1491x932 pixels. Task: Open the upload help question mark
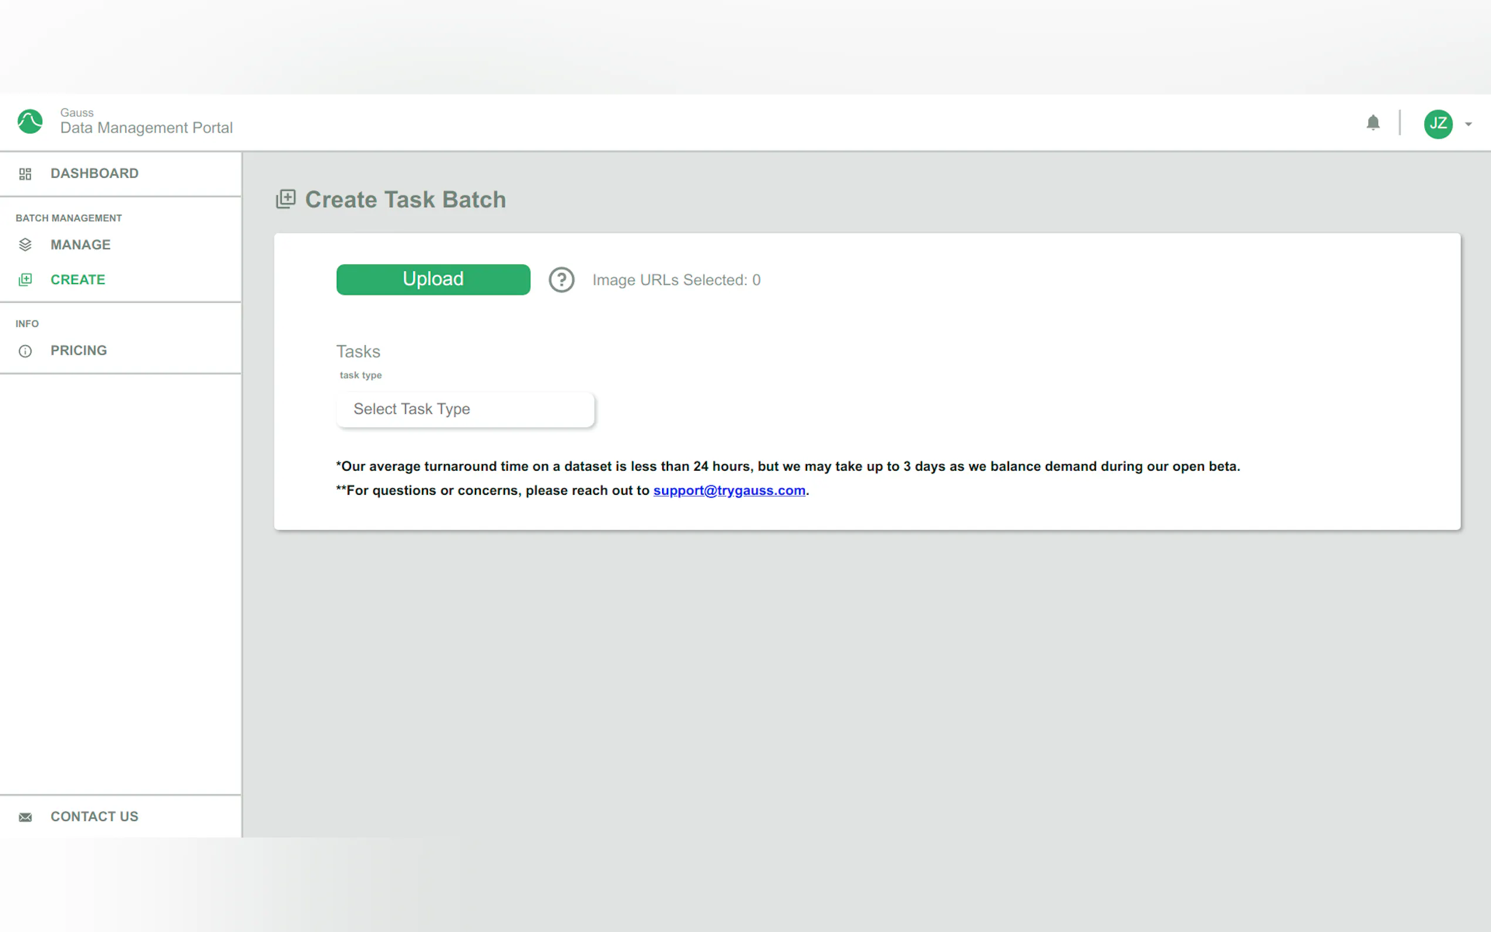coord(561,280)
